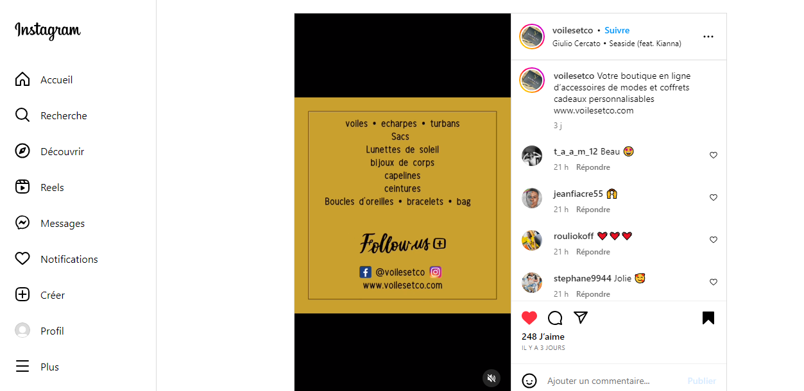Viewport: 804px width, 391px height.
Task: Reply to jeanfiacre55's comment
Action: (x=593, y=210)
